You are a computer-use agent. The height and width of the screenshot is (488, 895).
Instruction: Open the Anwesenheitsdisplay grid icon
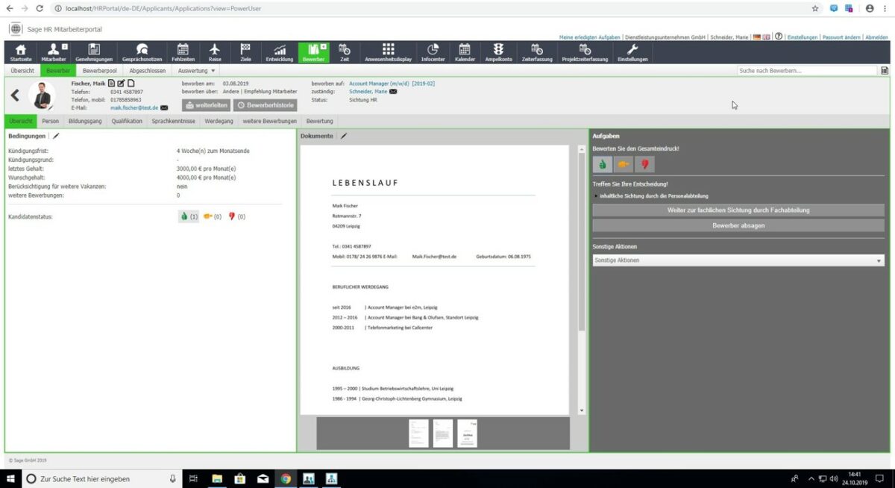click(x=388, y=49)
